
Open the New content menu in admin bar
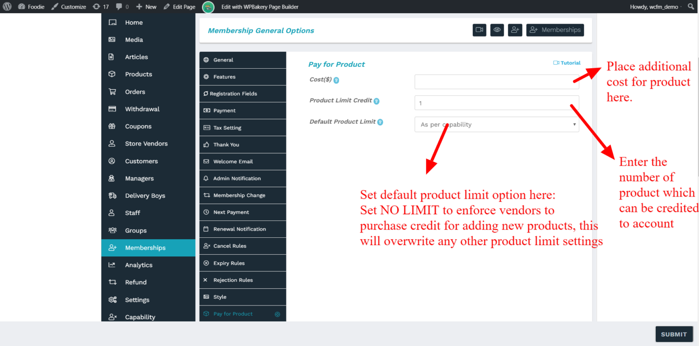coord(146,7)
